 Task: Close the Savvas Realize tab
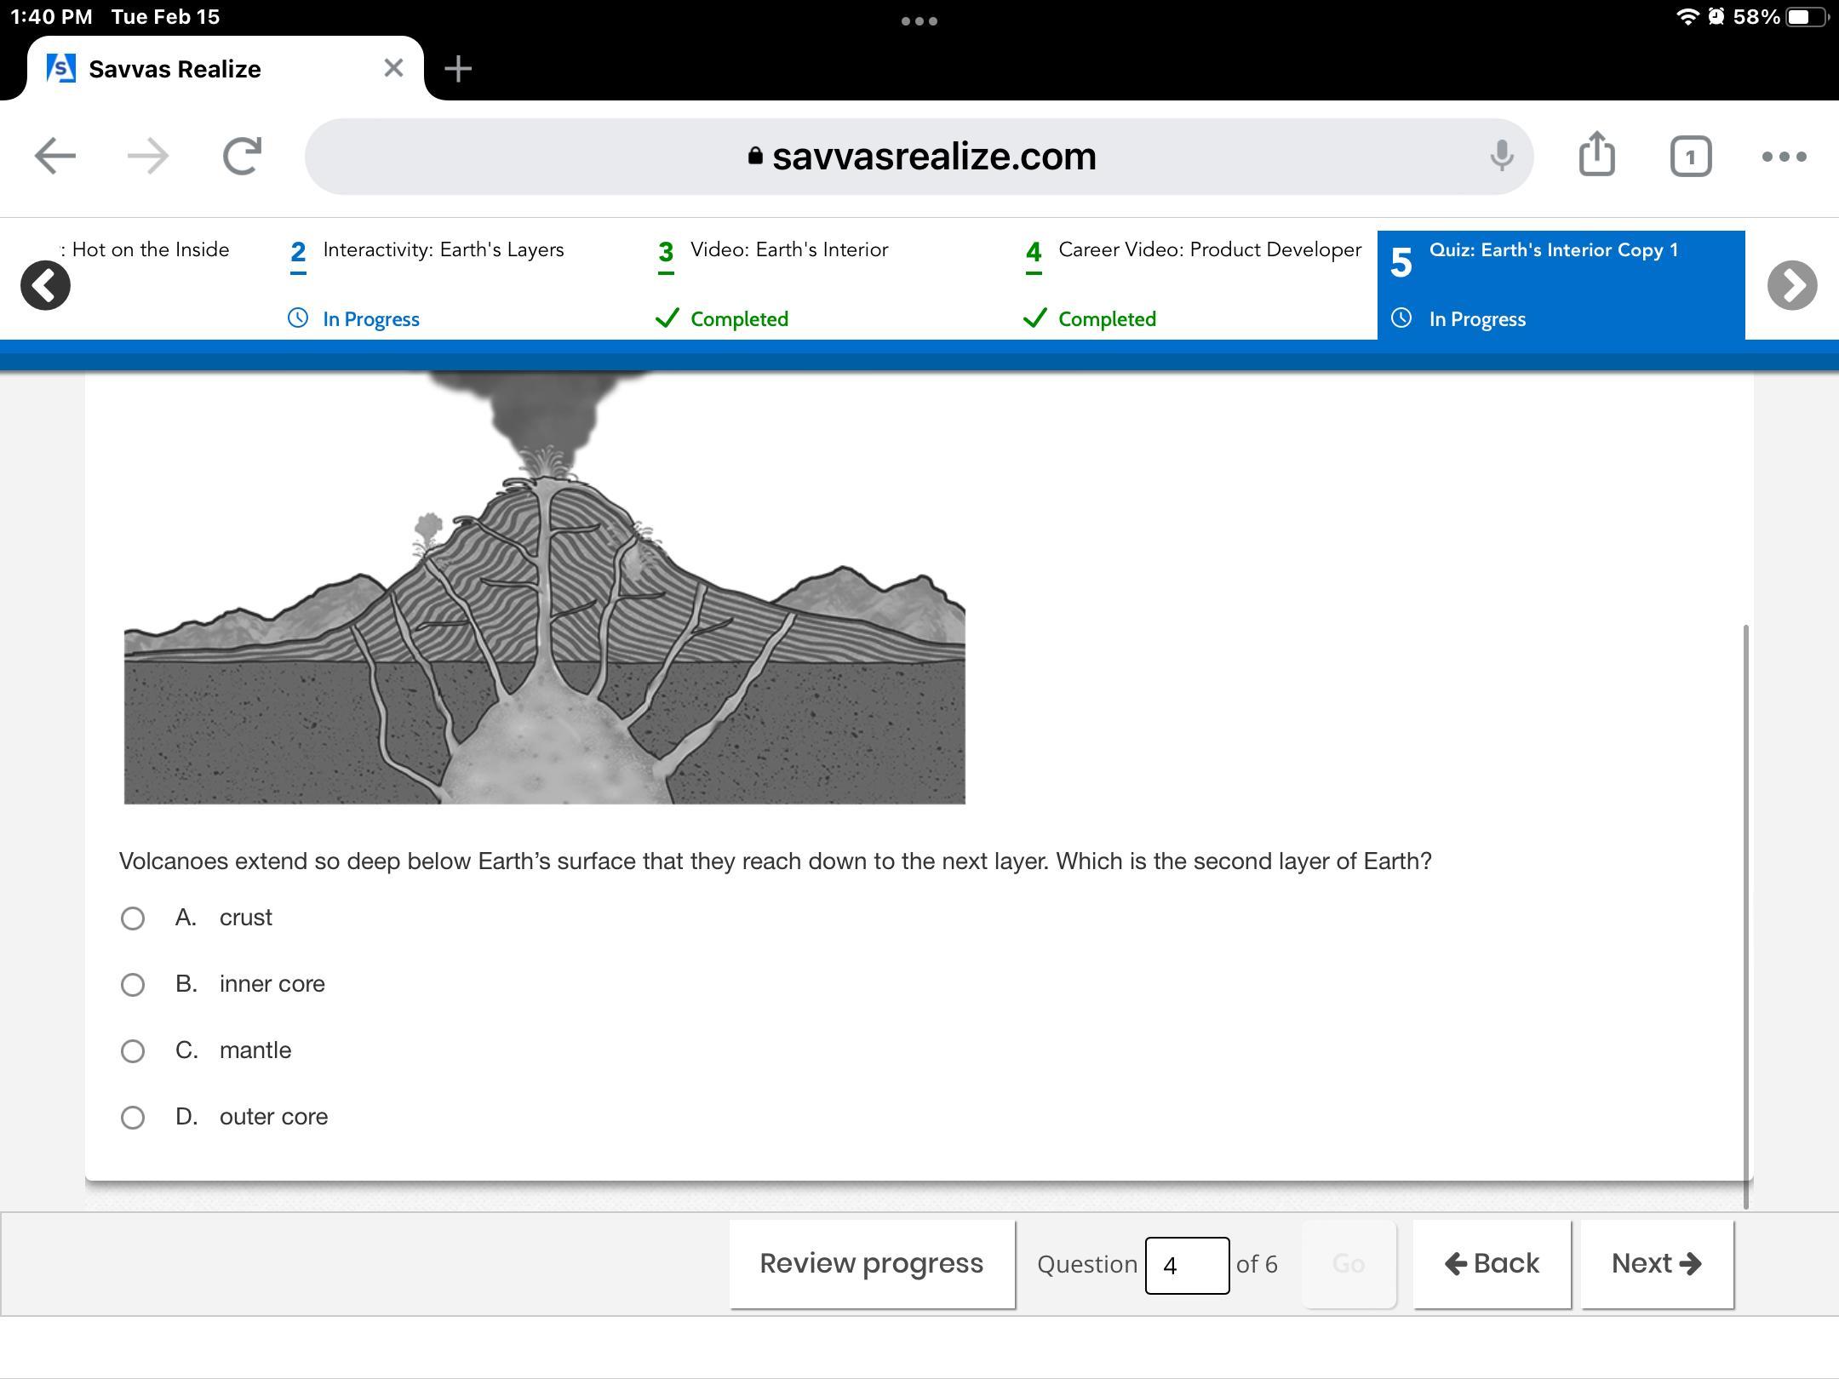[393, 68]
